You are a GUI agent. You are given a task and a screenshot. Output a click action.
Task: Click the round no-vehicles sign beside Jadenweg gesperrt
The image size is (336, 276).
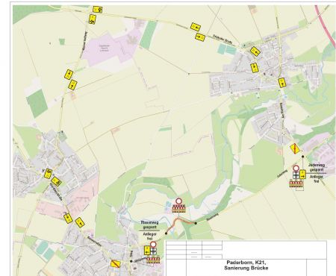click(x=296, y=169)
